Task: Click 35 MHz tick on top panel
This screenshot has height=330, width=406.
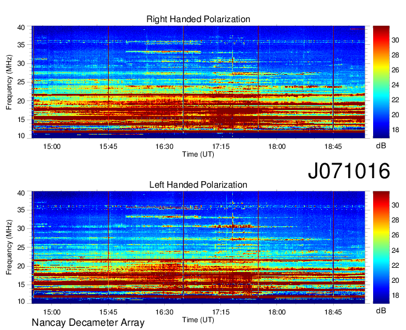Action: (21, 45)
